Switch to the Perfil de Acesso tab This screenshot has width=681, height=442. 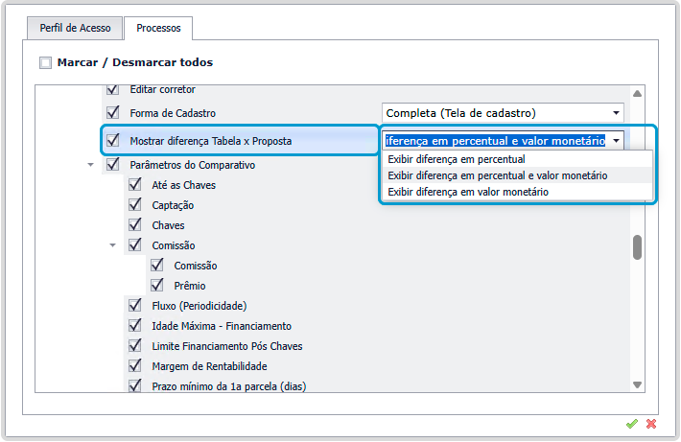coord(75,28)
